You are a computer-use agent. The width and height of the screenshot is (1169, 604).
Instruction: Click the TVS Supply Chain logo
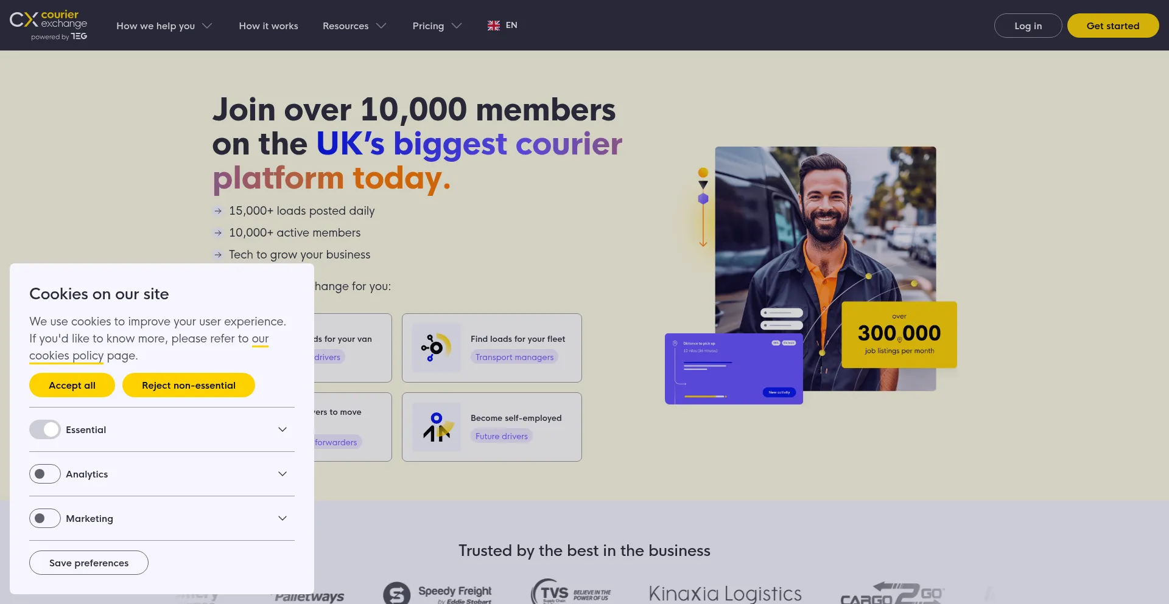571,591
